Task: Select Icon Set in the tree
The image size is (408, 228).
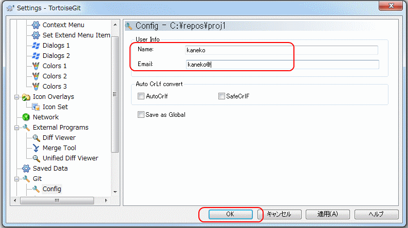Action: (x=55, y=107)
